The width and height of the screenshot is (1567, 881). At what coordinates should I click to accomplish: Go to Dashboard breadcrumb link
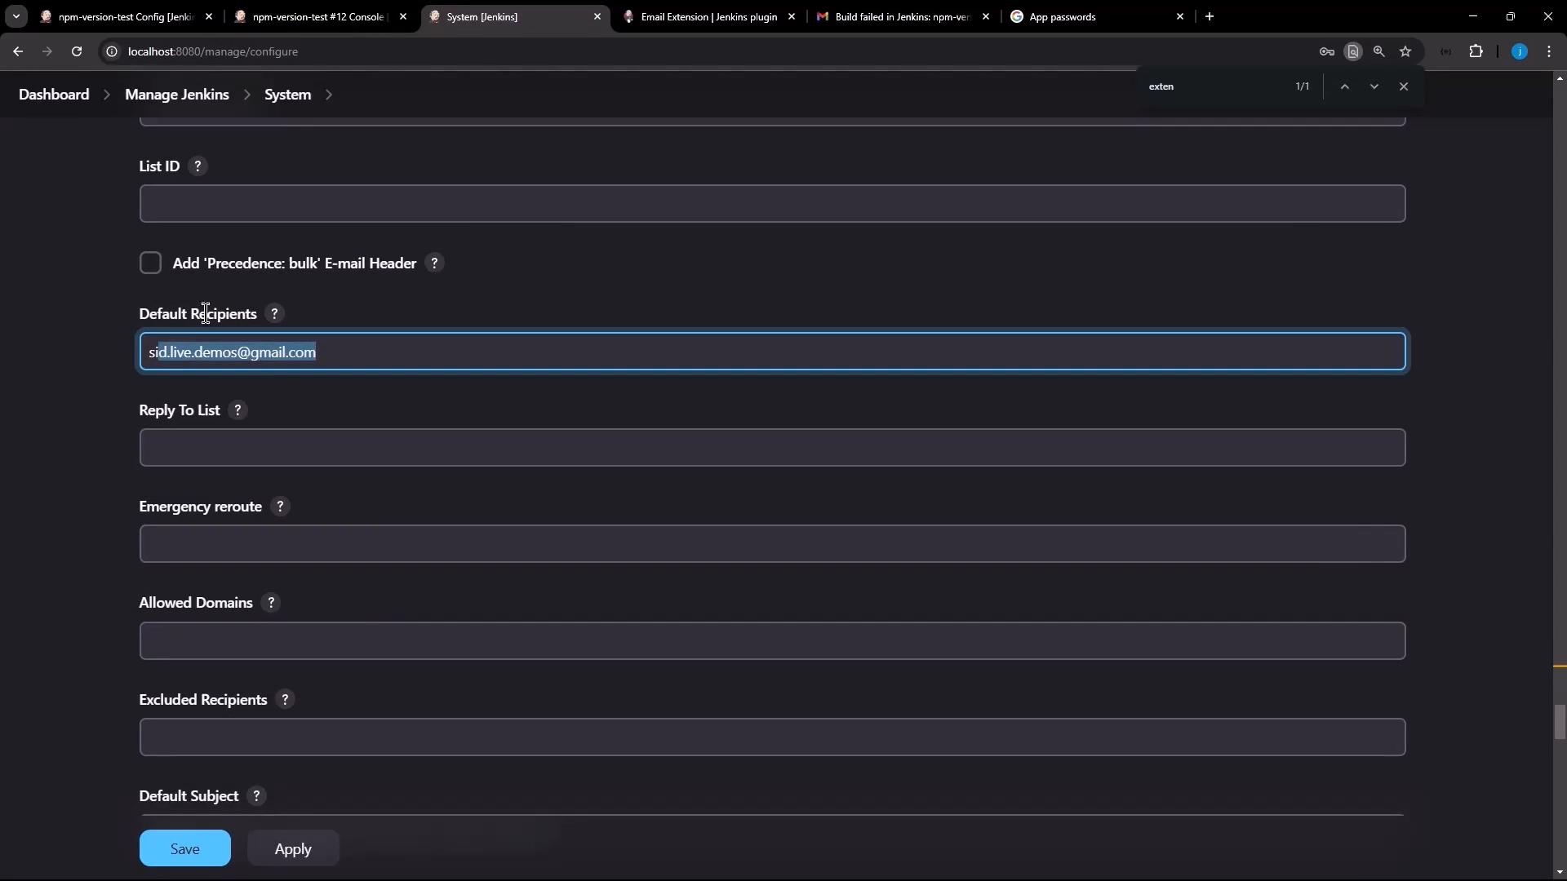54,95
